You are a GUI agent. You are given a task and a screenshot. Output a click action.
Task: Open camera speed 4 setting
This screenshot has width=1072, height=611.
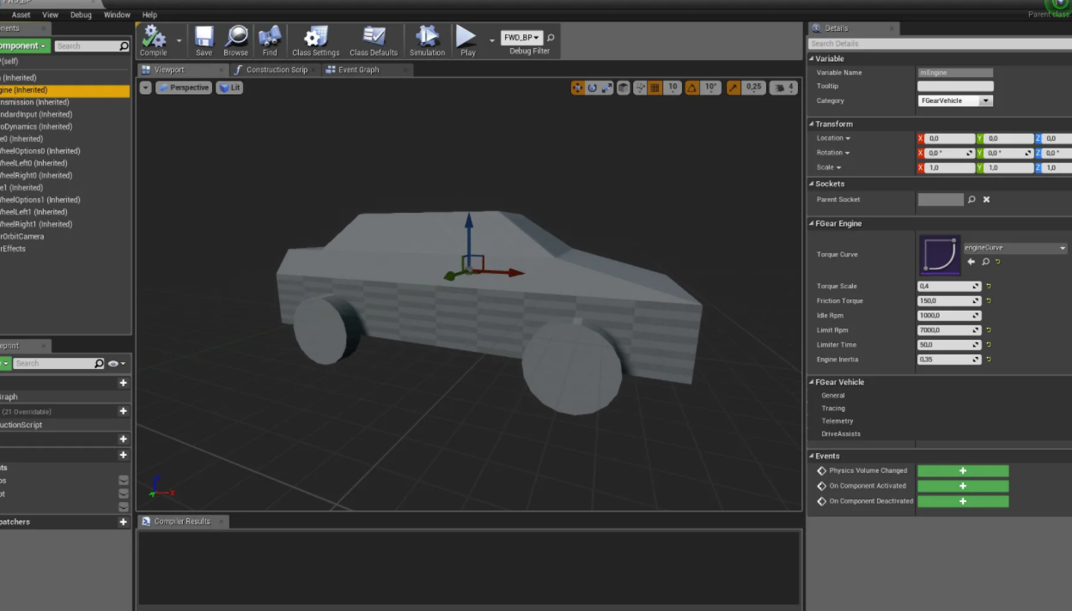[x=783, y=88]
